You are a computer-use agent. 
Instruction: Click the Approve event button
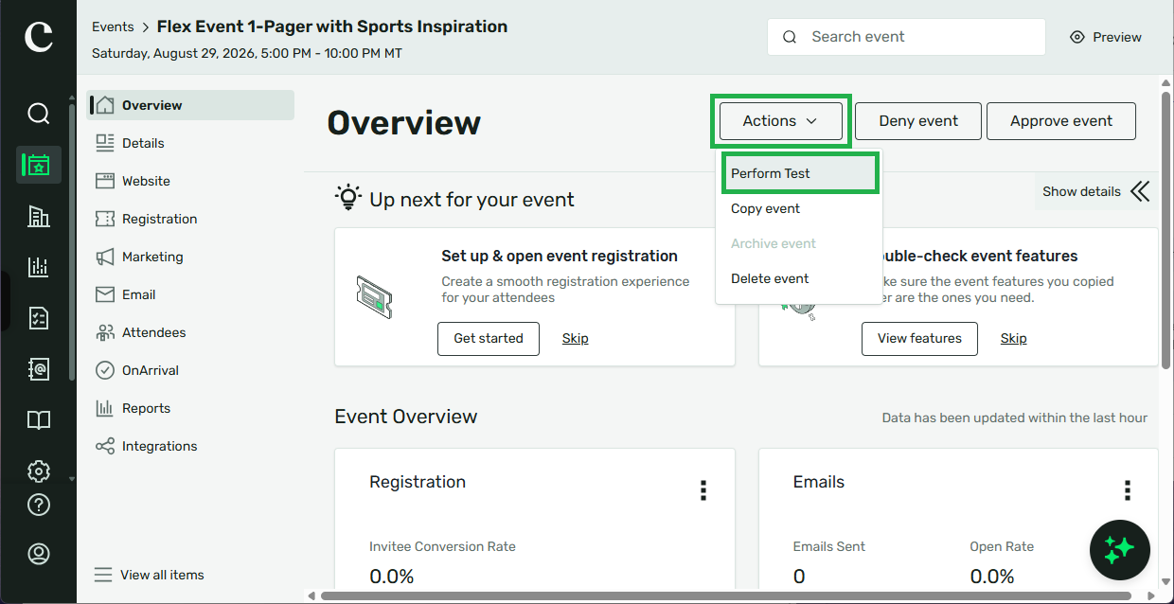pyautogui.click(x=1060, y=121)
